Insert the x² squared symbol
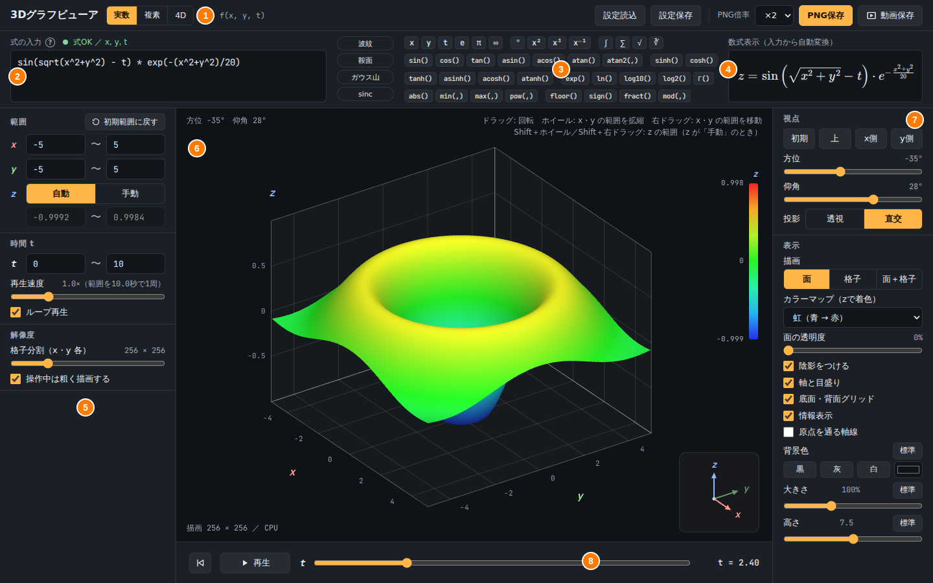 pyautogui.click(x=536, y=43)
